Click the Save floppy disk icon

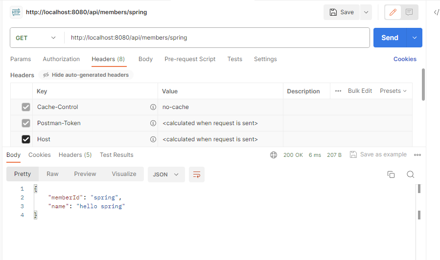click(x=333, y=12)
